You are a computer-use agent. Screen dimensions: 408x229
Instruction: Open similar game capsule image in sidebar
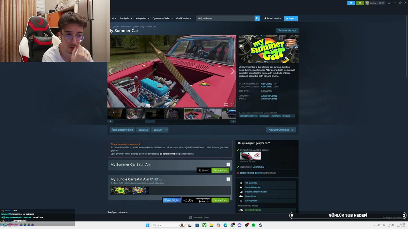tap(250, 156)
